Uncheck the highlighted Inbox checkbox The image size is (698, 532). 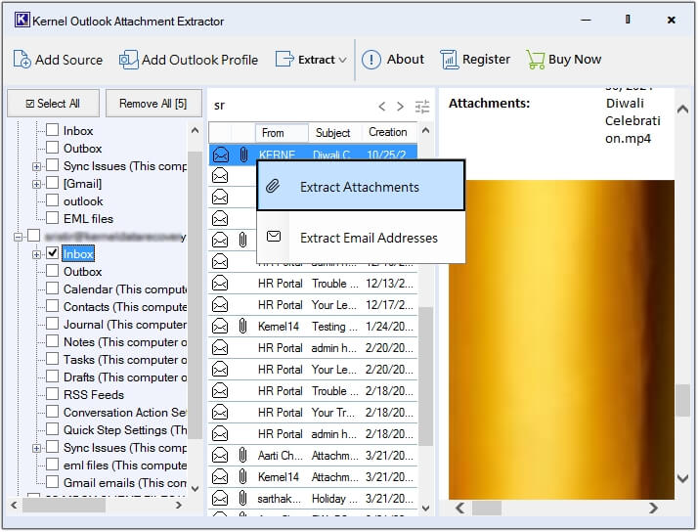[53, 253]
